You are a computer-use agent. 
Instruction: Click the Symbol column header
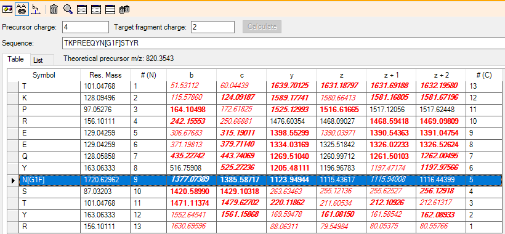click(44, 75)
